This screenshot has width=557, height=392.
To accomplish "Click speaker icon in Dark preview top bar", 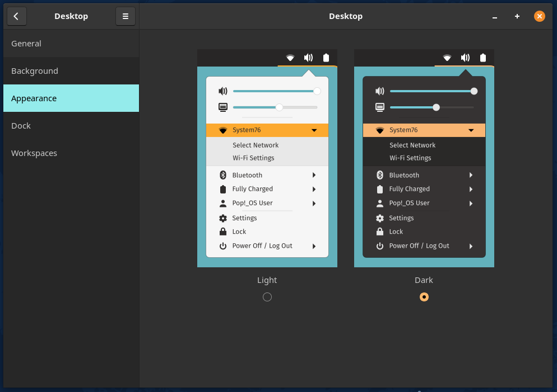I will 465,58.
